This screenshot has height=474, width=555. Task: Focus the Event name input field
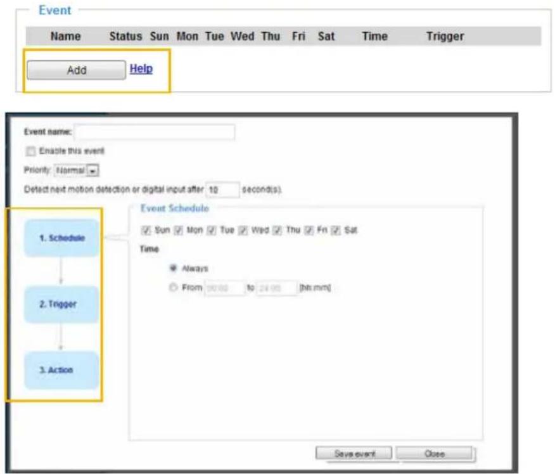coord(155,132)
